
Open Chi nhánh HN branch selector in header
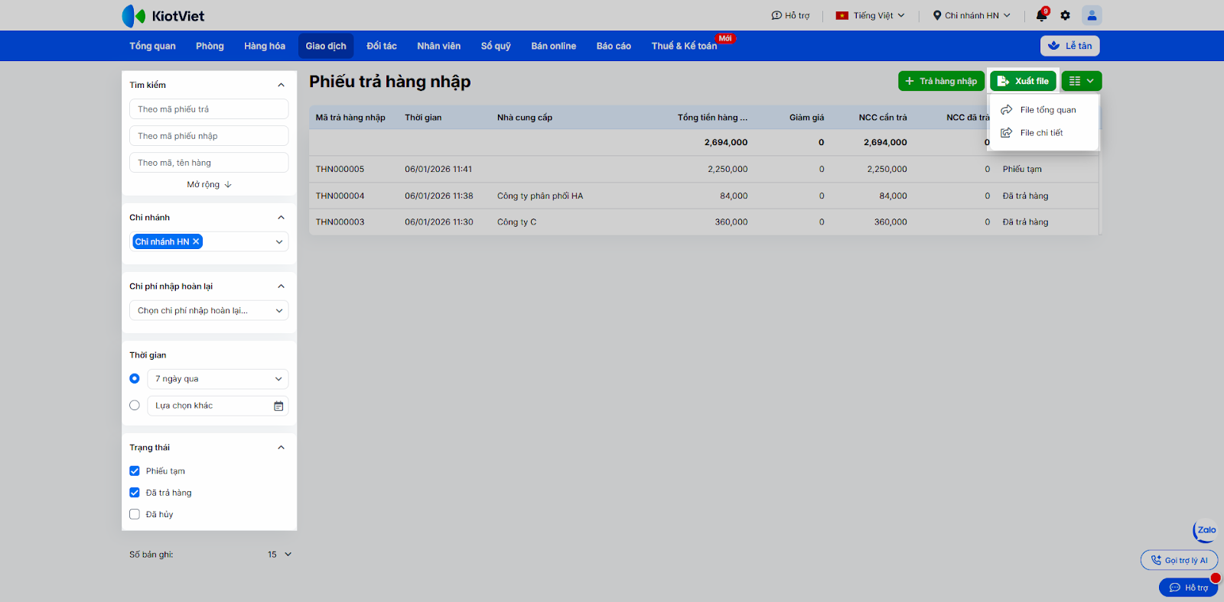pos(972,15)
